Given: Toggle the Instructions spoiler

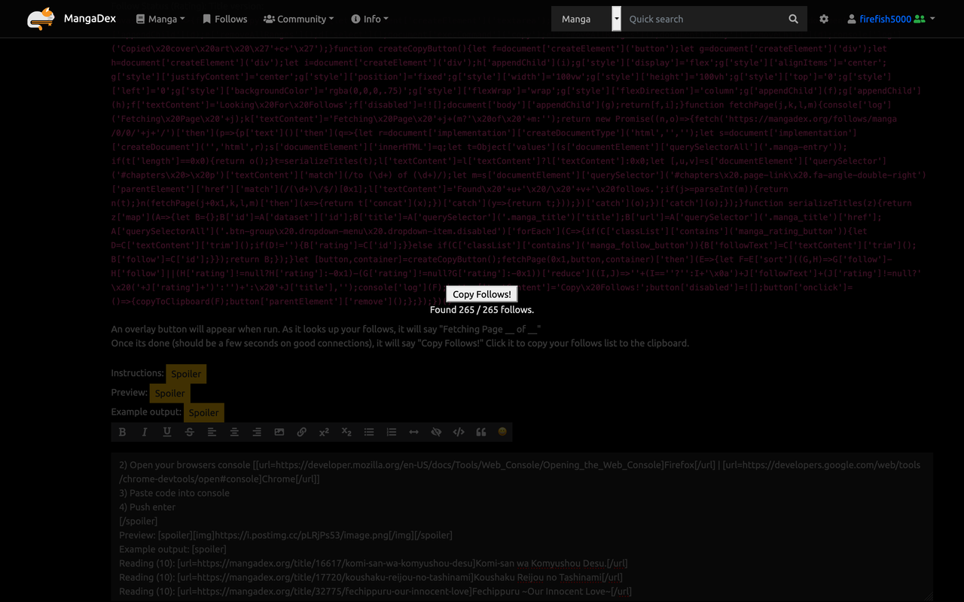Looking at the screenshot, I should (x=185, y=374).
